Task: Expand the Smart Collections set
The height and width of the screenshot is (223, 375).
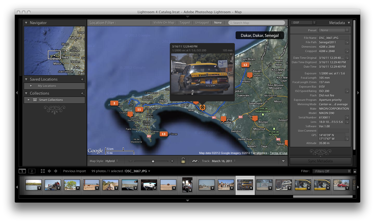Action: 29,100
